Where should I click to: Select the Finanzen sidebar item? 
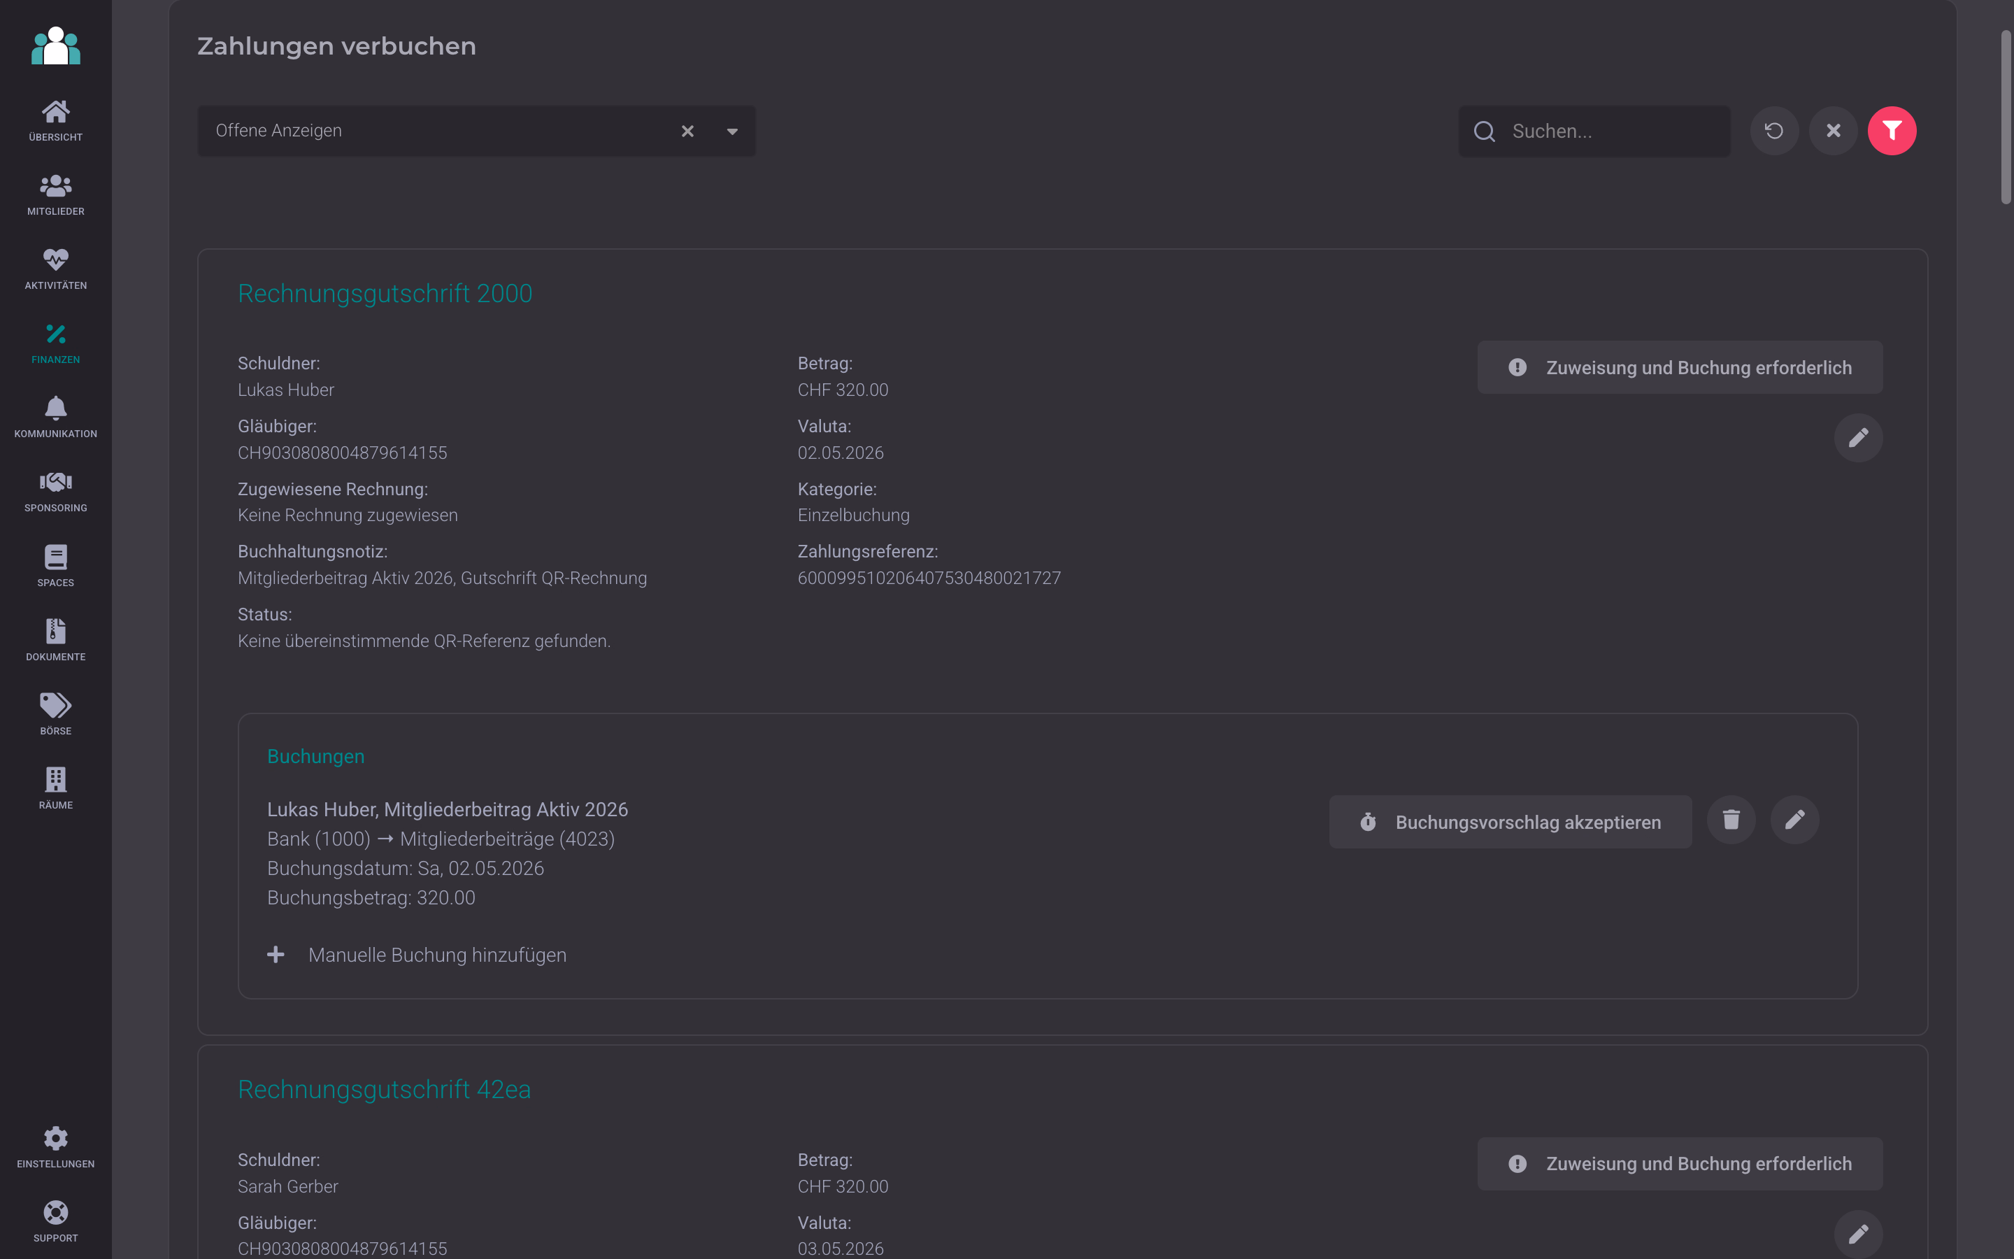(56, 343)
